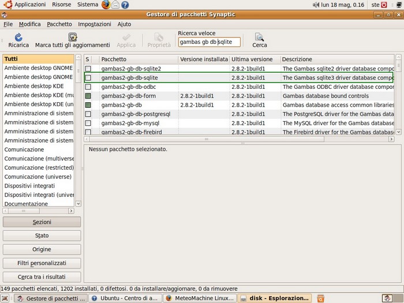Image resolution: width=404 pixels, height=303 pixels.
Task: Open the Impostazioni menu
Action: tap(95, 24)
